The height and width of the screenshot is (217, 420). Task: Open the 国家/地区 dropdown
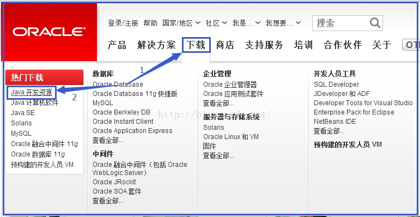pos(181,23)
